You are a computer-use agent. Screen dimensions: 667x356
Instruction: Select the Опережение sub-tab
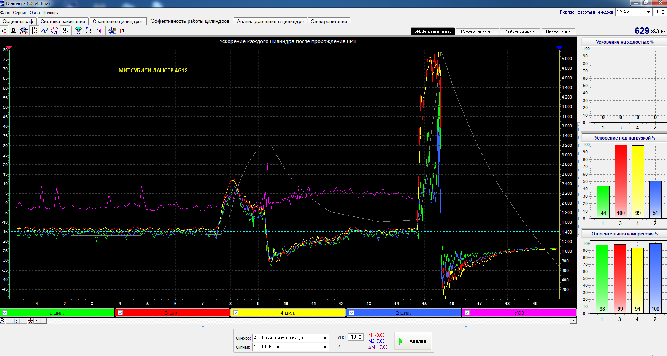(558, 32)
